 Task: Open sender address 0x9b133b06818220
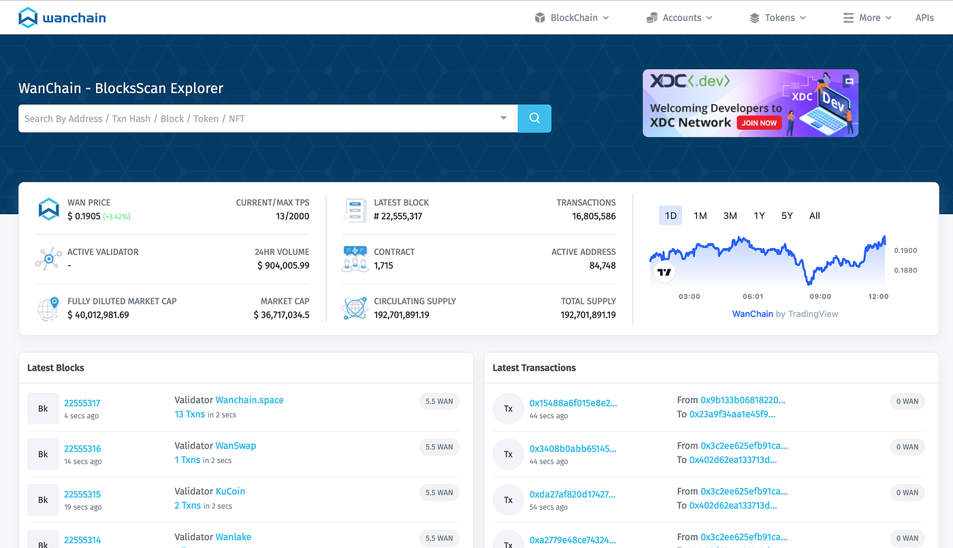tap(743, 400)
